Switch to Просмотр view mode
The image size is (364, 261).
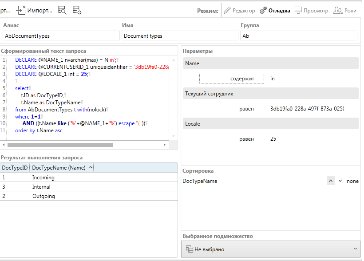coord(311,10)
